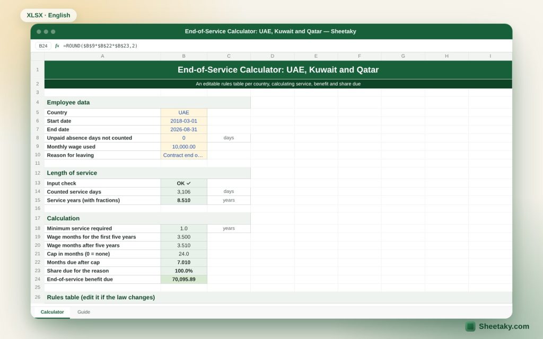
Task: Select the unpaid absence days value 0
Action: 184,138
